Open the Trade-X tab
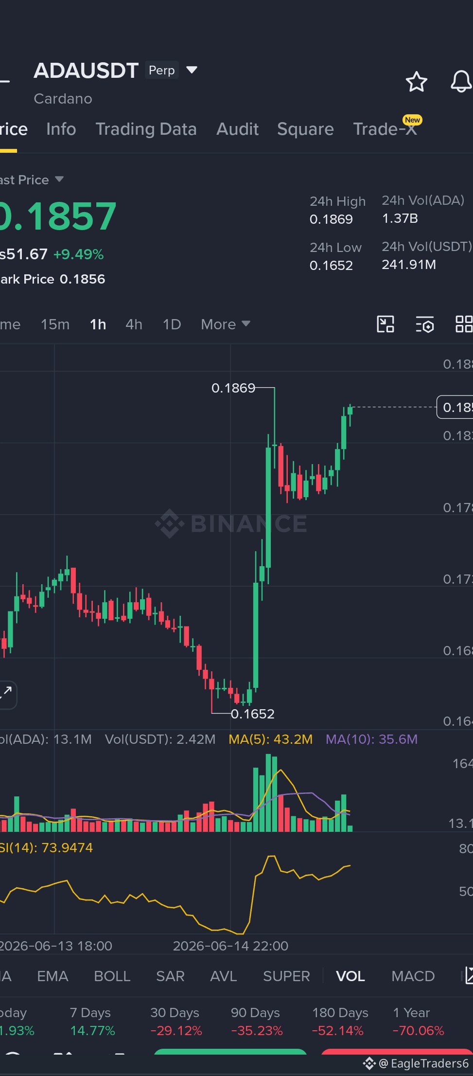 [385, 129]
